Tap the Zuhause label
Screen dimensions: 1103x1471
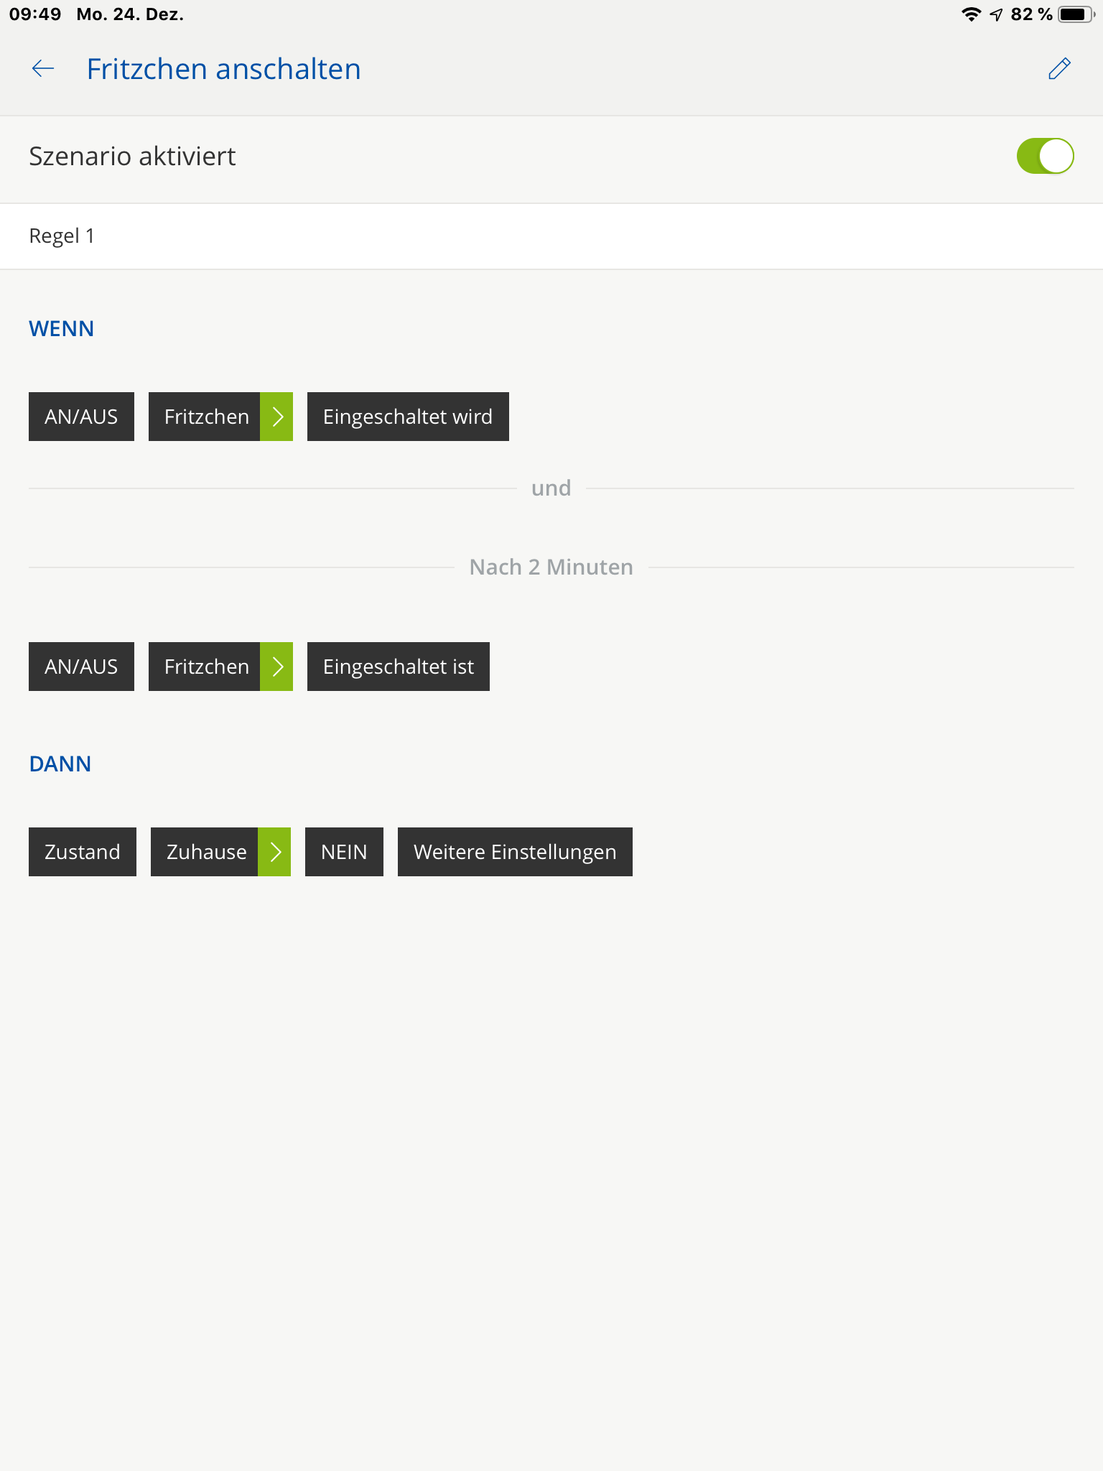point(205,852)
